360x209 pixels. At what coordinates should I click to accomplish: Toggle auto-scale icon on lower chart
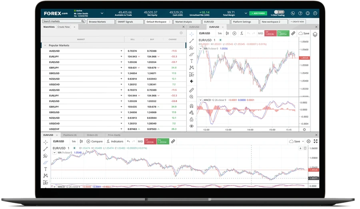[305, 148]
